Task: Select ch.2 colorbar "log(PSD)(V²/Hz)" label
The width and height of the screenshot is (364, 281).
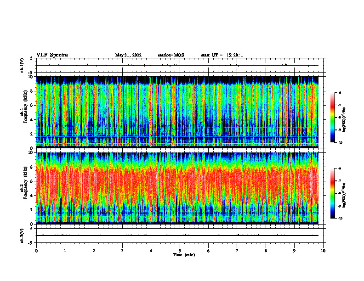Action: coord(344,195)
